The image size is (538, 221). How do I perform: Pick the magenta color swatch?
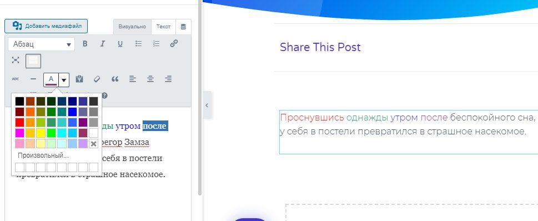tap(19, 133)
